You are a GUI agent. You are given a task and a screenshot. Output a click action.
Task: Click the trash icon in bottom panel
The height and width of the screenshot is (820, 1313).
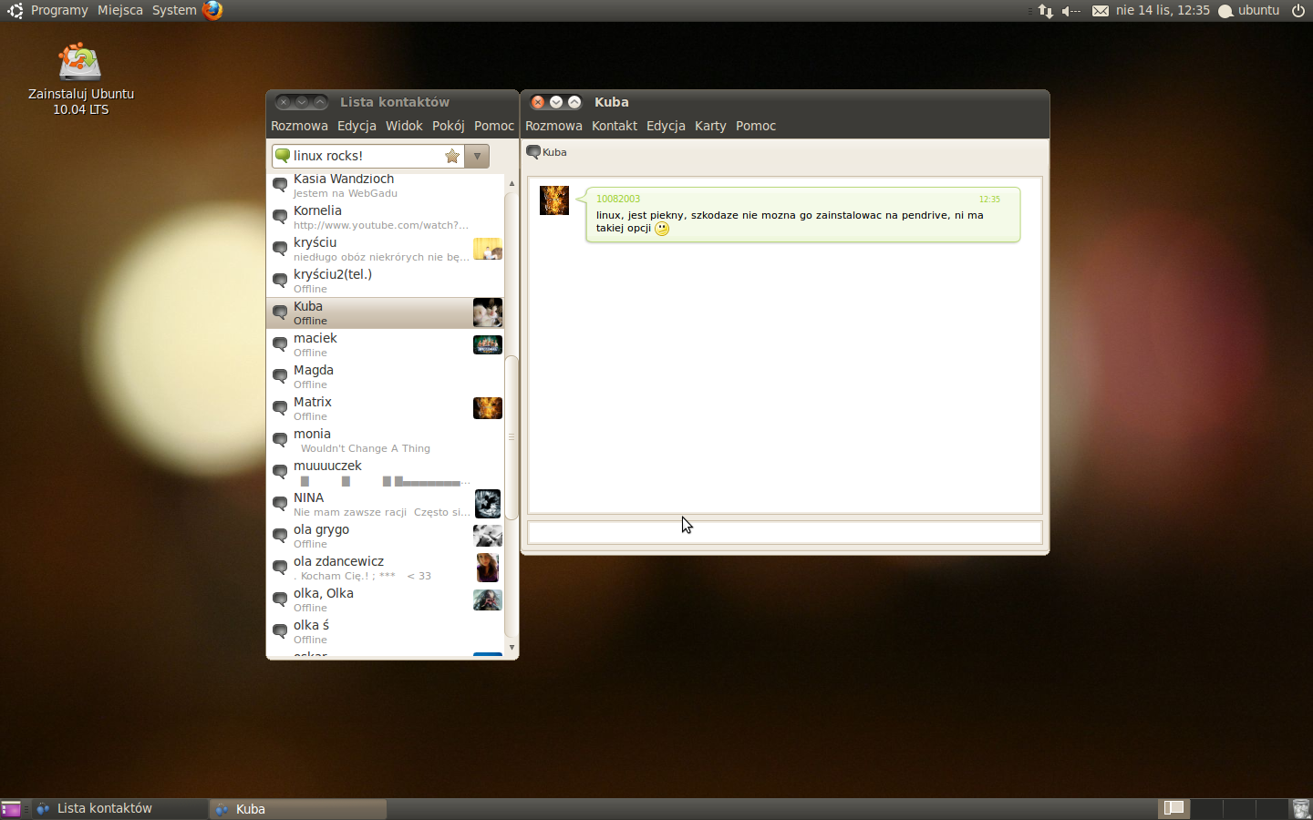1300,808
